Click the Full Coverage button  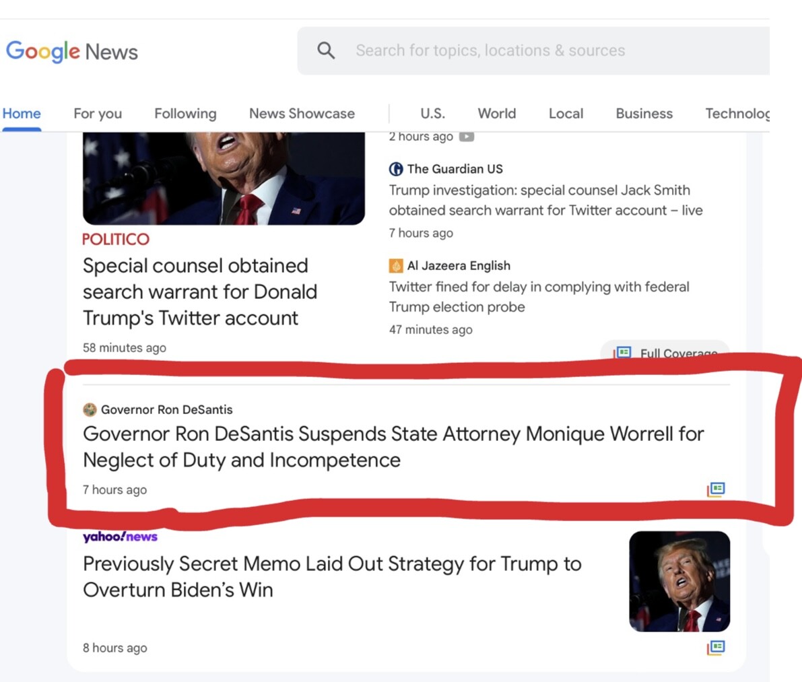click(x=665, y=353)
